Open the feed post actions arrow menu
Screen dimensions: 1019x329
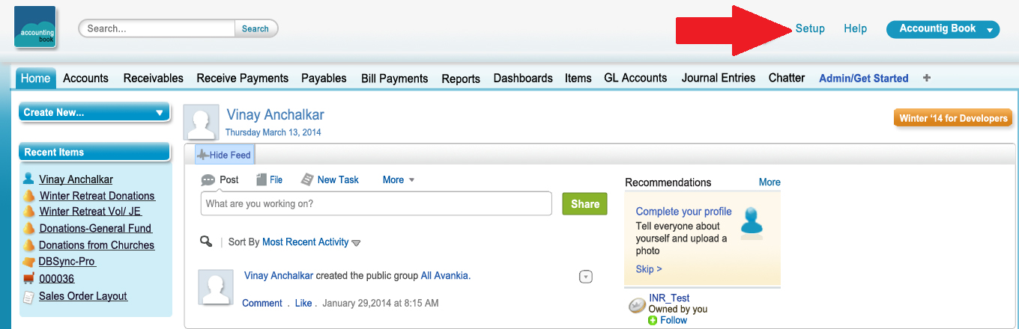tap(586, 277)
